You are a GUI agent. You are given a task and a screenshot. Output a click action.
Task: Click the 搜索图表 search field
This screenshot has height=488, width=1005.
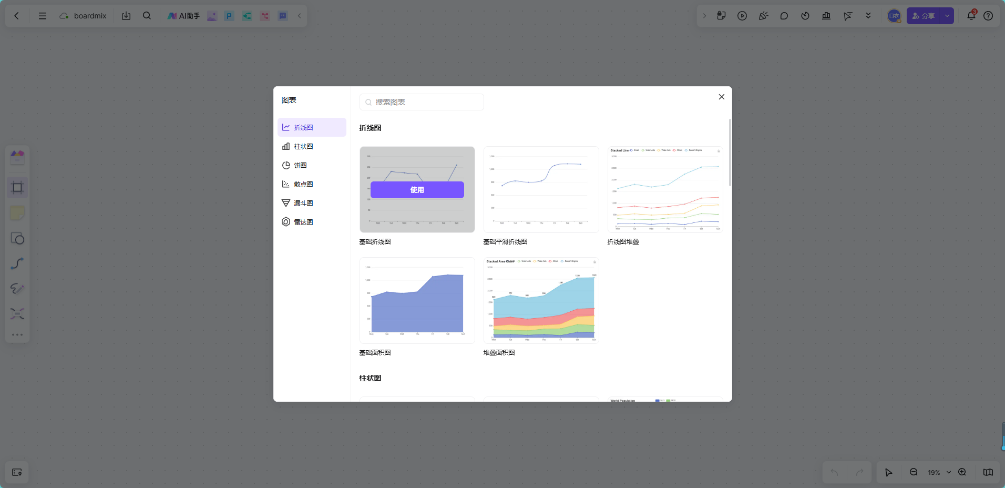click(x=422, y=102)
